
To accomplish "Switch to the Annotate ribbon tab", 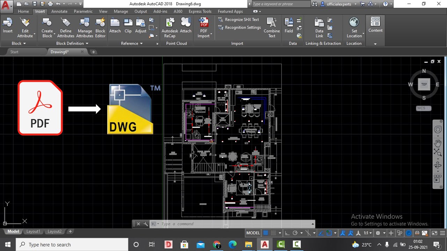I will pyautogui.click(x=59, y=11).
